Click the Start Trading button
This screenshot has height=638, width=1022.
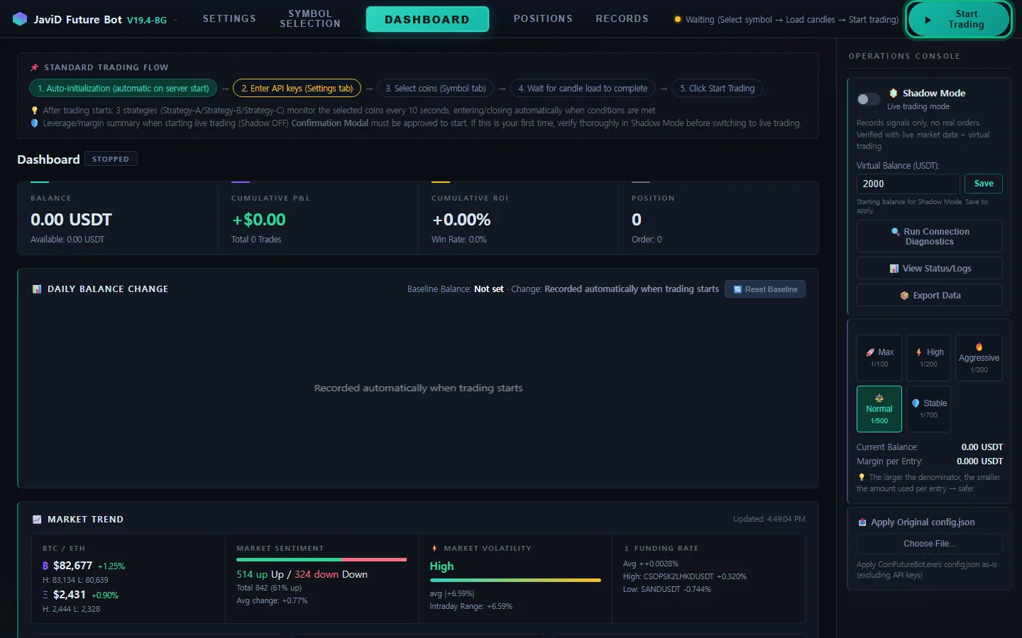[x=958, y=19]
